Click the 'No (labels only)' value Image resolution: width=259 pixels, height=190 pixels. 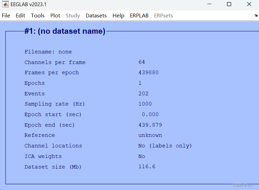(165, 146)
